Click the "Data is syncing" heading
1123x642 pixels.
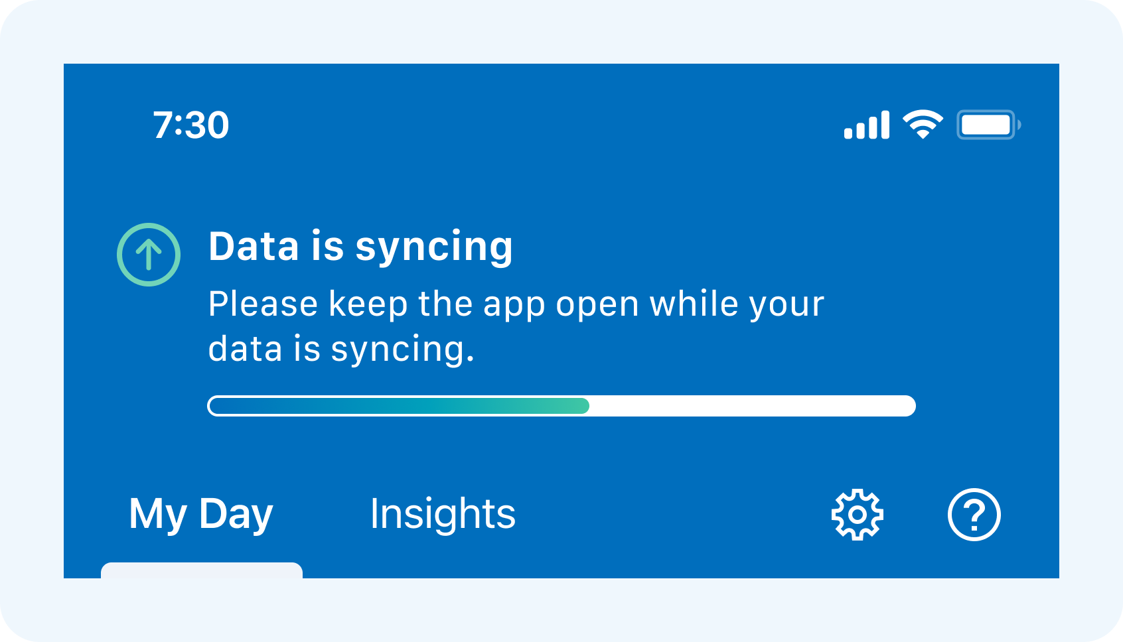tap(360, 247)
